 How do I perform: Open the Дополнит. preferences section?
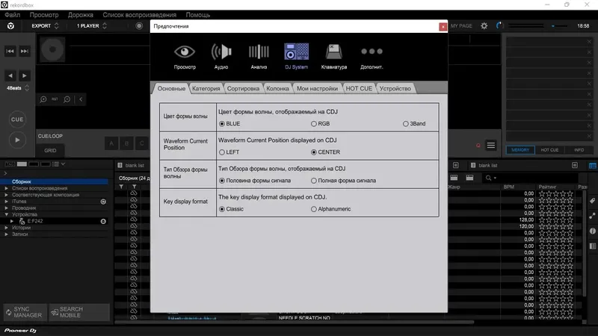click(x=372, y=57)
